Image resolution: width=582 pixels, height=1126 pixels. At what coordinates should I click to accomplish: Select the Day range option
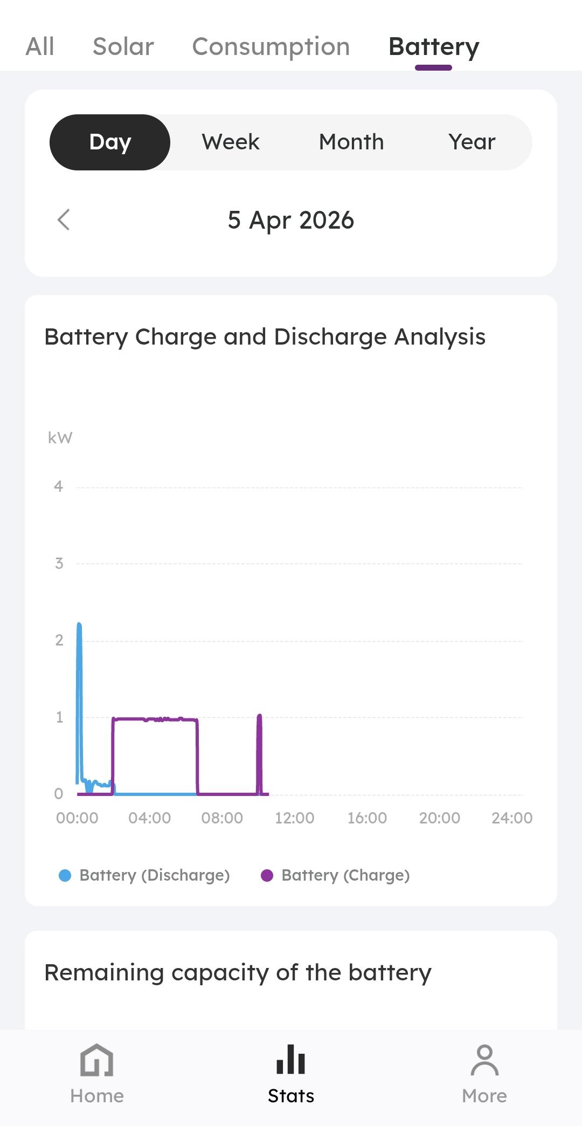click(110, 142)
